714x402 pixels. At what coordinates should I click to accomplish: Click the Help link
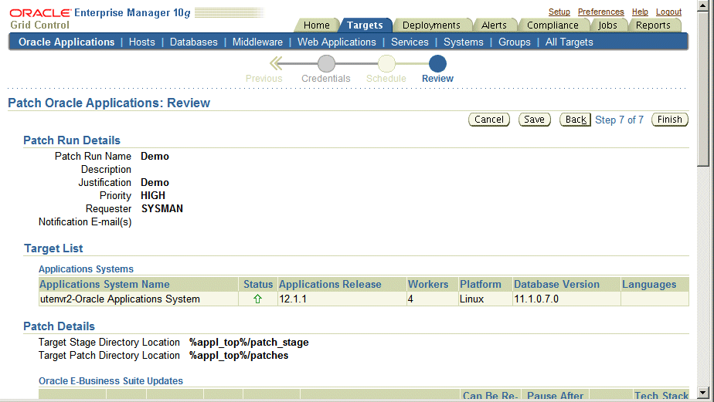pyautogui.click(x=640, y=12)
